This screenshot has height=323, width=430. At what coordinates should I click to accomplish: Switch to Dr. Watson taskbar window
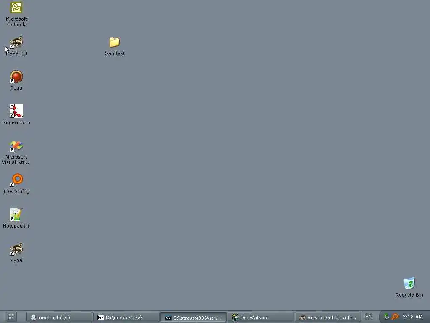coord(260,317)
